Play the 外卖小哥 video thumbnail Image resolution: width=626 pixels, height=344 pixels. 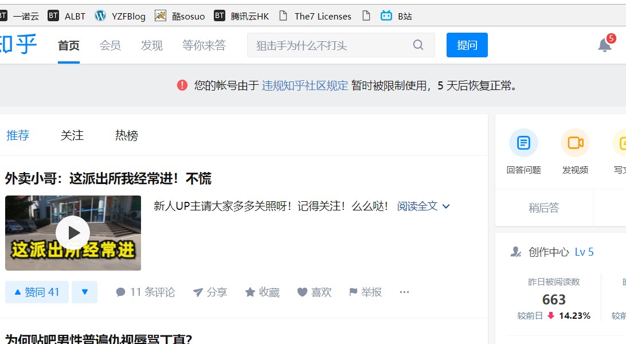[73, 233]
